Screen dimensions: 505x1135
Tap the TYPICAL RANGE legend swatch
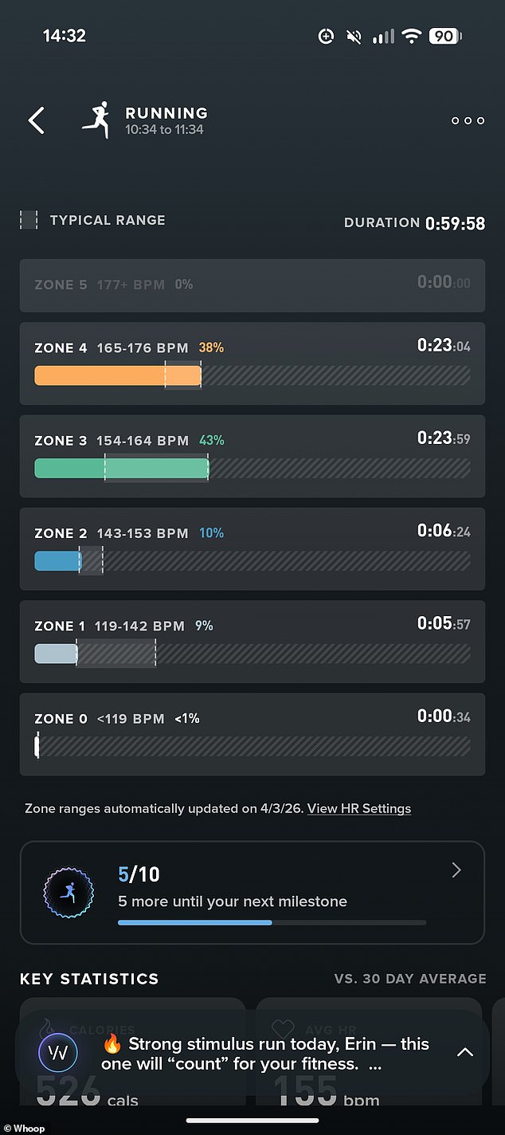click(28, 219)
